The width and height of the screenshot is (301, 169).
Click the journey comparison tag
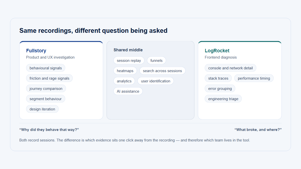coord(46,89)
